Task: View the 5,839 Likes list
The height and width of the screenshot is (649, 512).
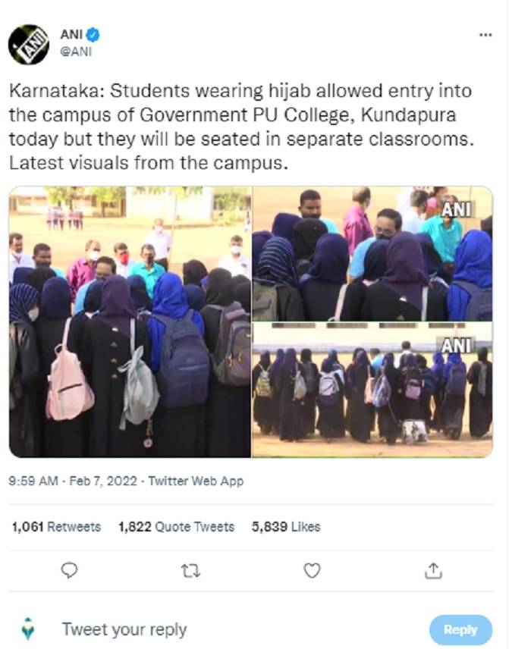Action: pyautogui.click(x=286, y=527)
